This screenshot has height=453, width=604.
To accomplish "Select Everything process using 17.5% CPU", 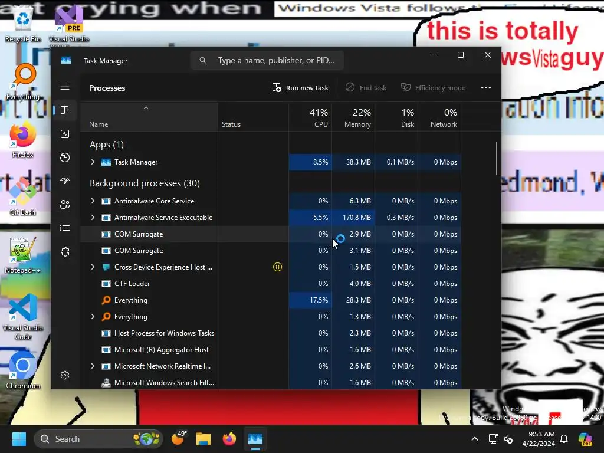I will pyautogui.click(x=271, y=300).
